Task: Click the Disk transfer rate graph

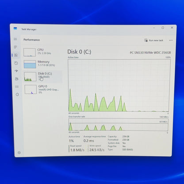Action: point(118,125)
